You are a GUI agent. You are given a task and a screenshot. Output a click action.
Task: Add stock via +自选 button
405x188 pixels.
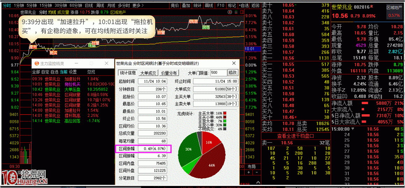coord(244,5)
